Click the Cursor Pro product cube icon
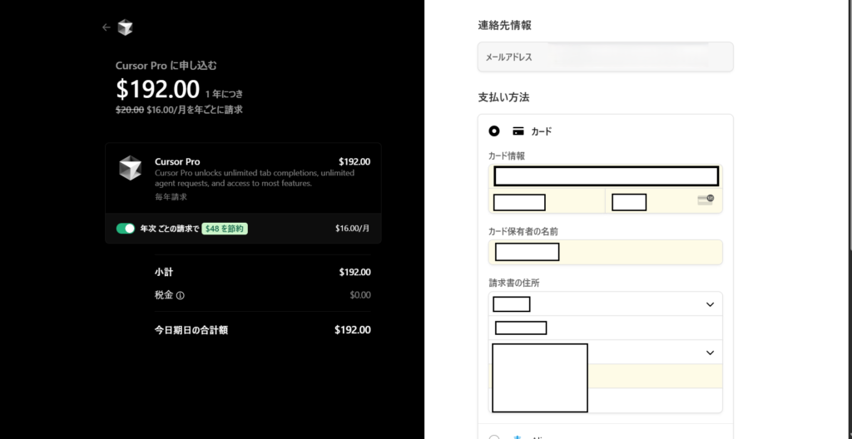This screenshot has height=439, width=852. [131, 167]
